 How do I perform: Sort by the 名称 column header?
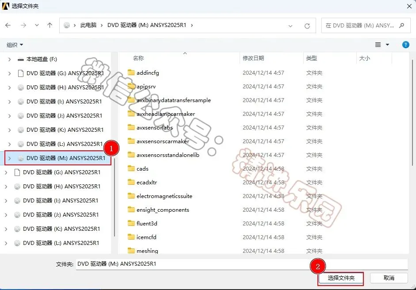(138, 58)
